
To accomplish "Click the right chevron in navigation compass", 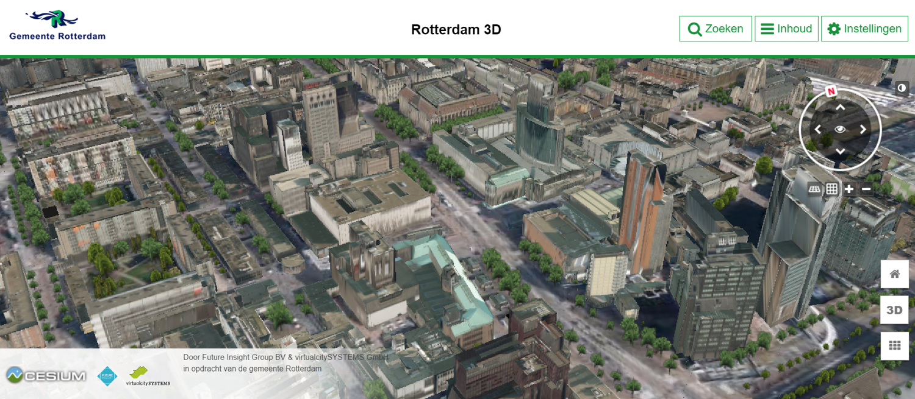I will tap(863, 129).
